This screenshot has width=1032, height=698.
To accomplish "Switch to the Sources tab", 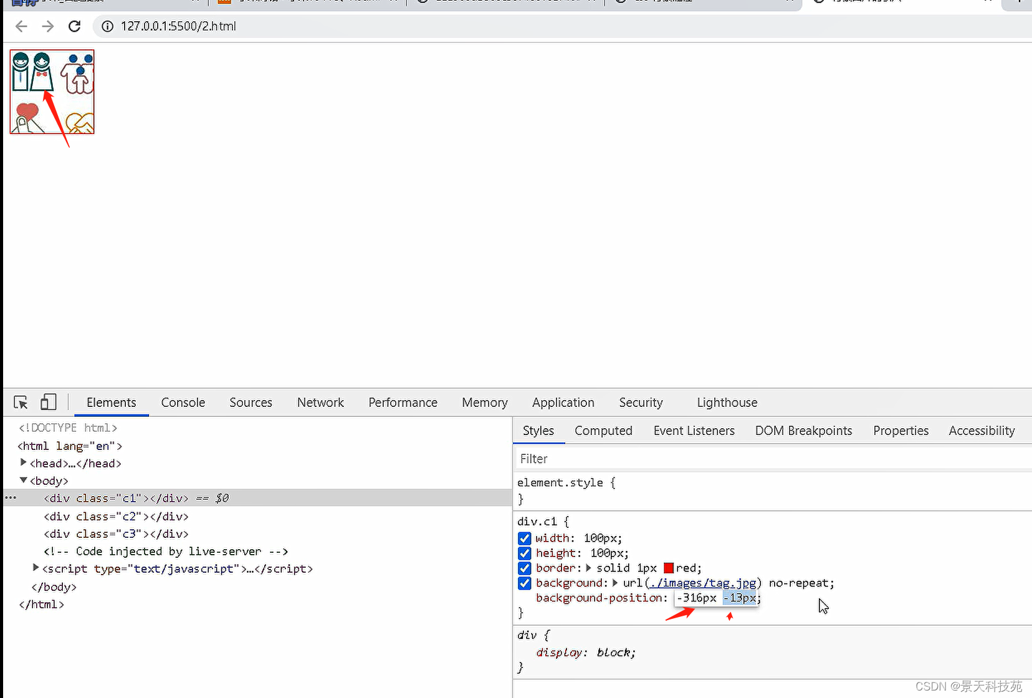I will click(251, 403).
